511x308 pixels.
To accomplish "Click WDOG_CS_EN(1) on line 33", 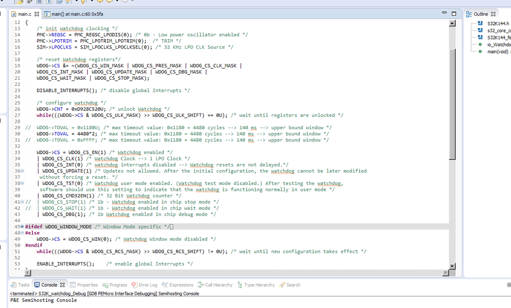I will pyautogui.click(x=87, y=152).
